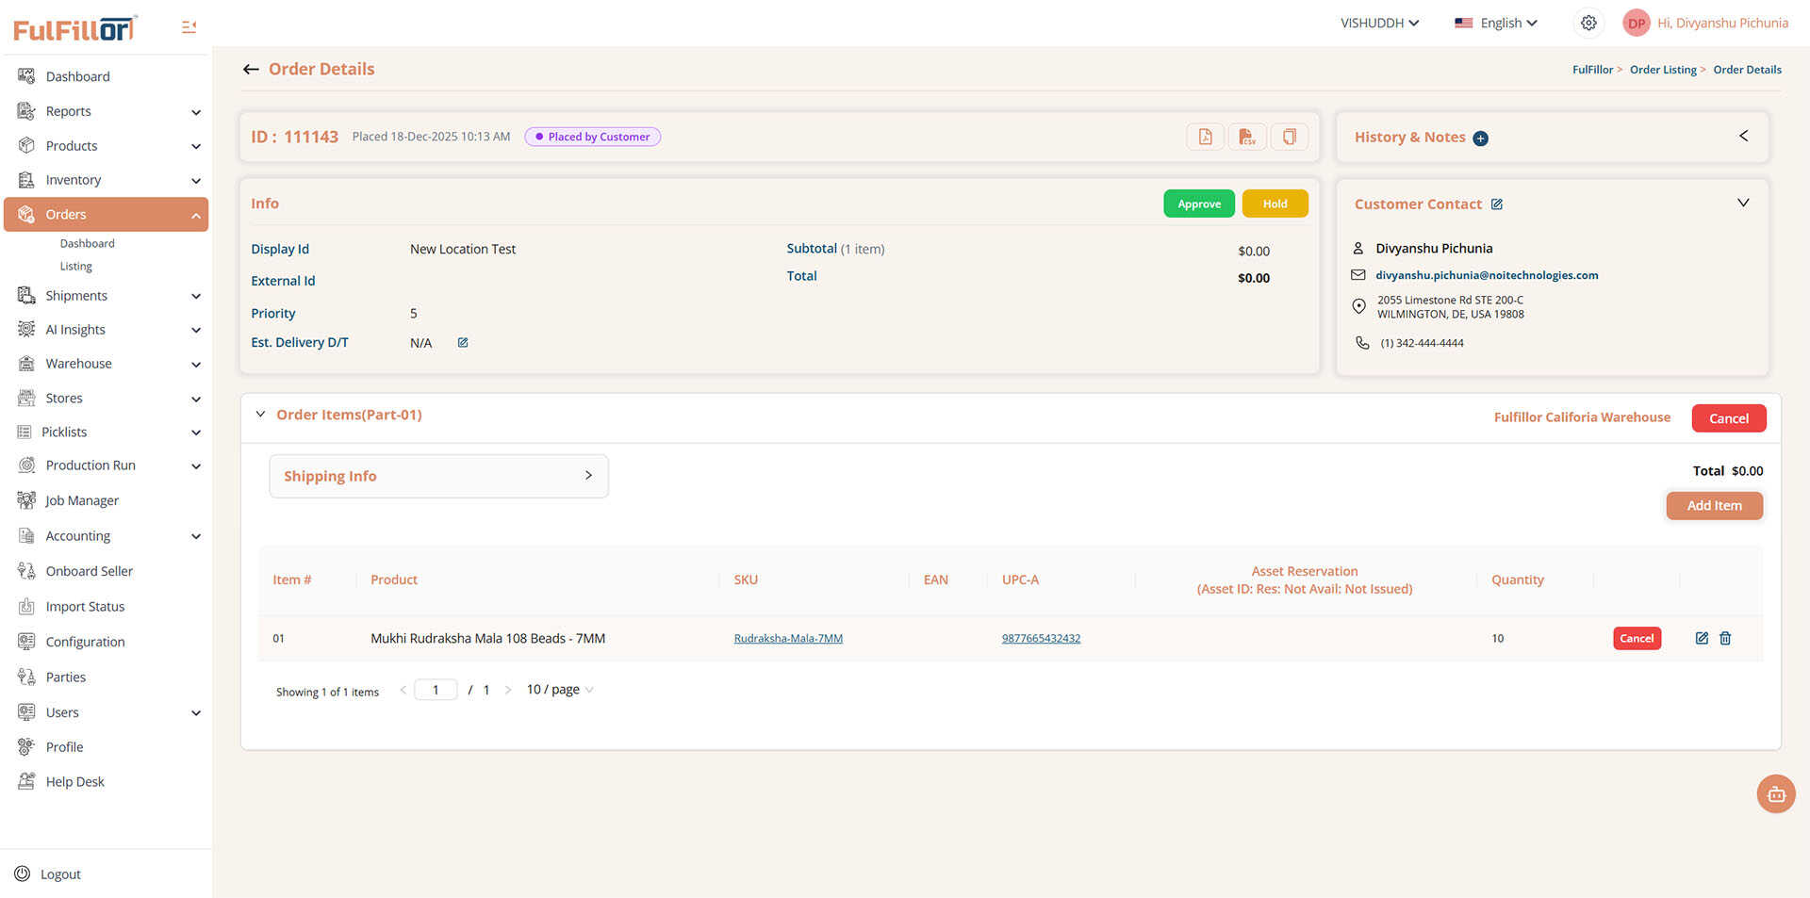Collapse Customer Contact panel chevron
The image size is (1810, 898).
pyautogui.click(x=1743, y=203)
